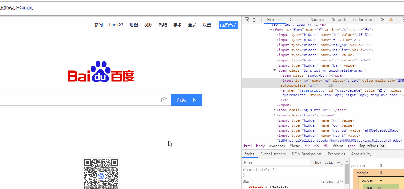Activate the inspect element picker icon
Image resolution: width=404 pixels, height=189 pixels.
(247, 19)
